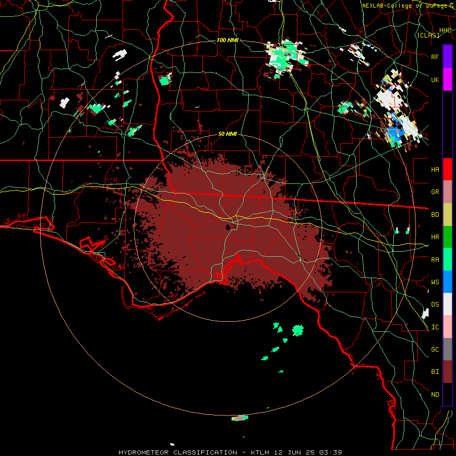Click the DS legend label
This screenshot has width=456, height=456.
[x=435, y=305]
